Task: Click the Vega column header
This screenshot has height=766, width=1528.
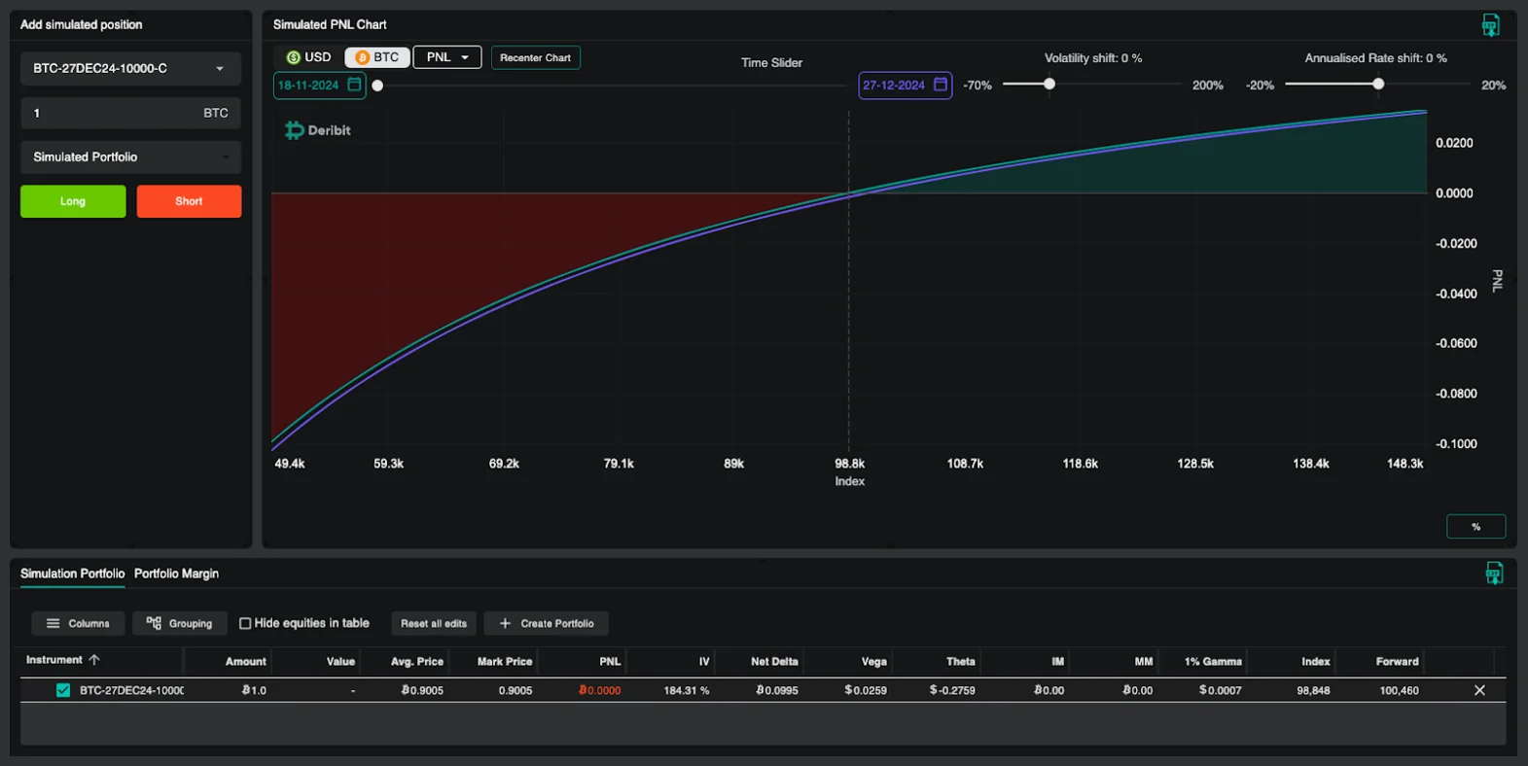Action: coord(873,661)
